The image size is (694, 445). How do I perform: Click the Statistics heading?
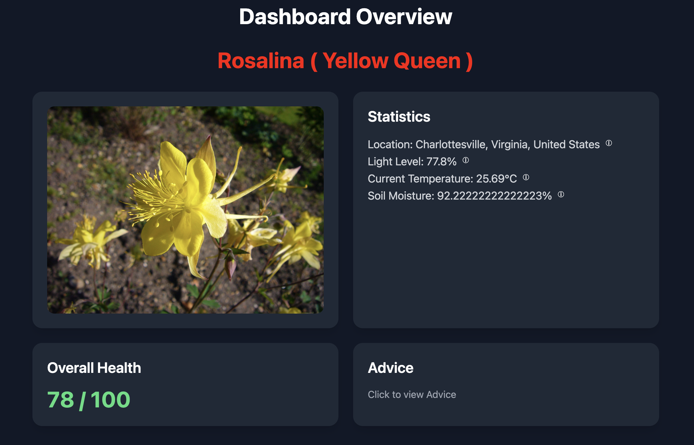(x=399, y=116)
